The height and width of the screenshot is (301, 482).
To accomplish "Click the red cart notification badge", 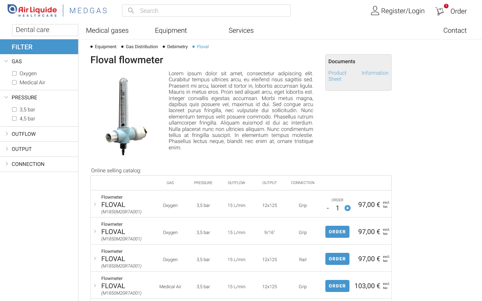I will click(446, 6).
